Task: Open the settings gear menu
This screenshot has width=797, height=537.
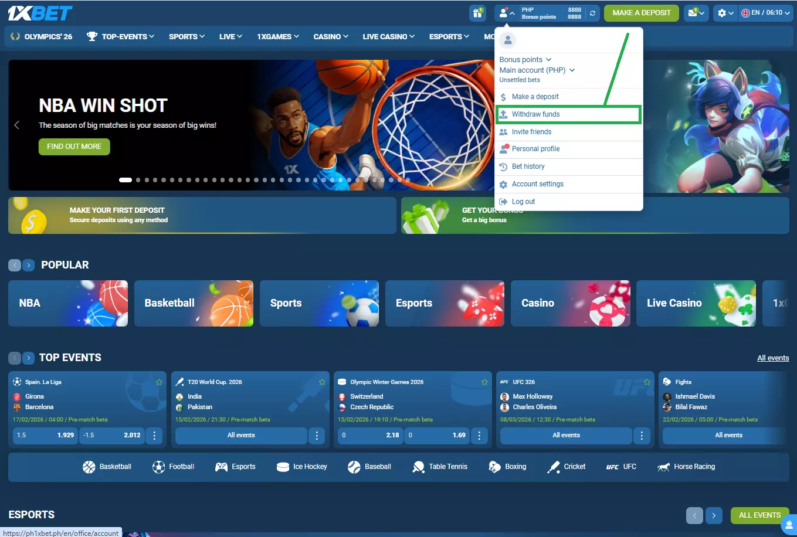Action: pos(725,13)
